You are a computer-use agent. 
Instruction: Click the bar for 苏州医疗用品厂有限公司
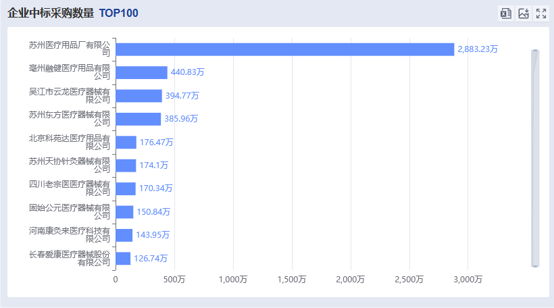[x=284, y=49]
